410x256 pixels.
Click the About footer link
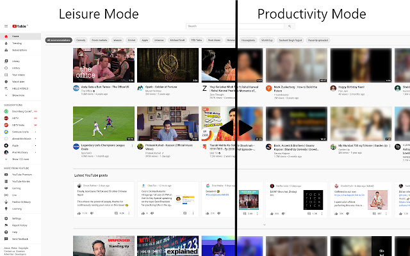7,248
